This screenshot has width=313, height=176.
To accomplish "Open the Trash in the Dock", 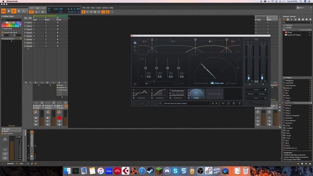I will tap(246, 171).
